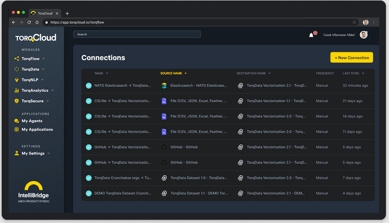Image resolution: width=389 pixels, height=223 pixels.
Task: Expand the TorqFlow module chevron
Action: [x=44, y=59]
